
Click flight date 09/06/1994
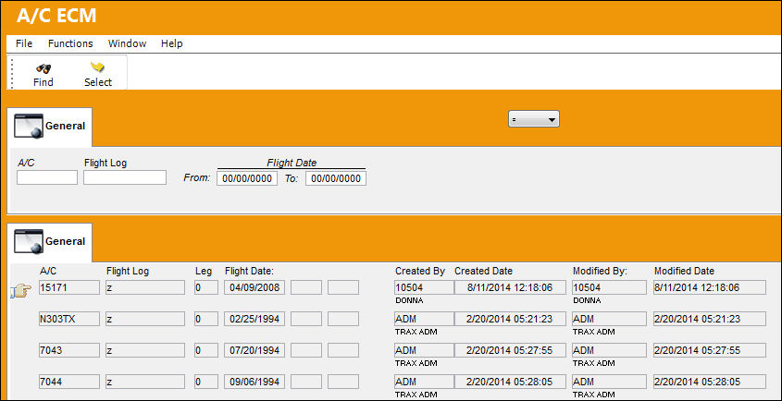254,383
